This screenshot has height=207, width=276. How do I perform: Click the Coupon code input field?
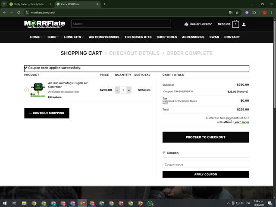click(206, 164)
